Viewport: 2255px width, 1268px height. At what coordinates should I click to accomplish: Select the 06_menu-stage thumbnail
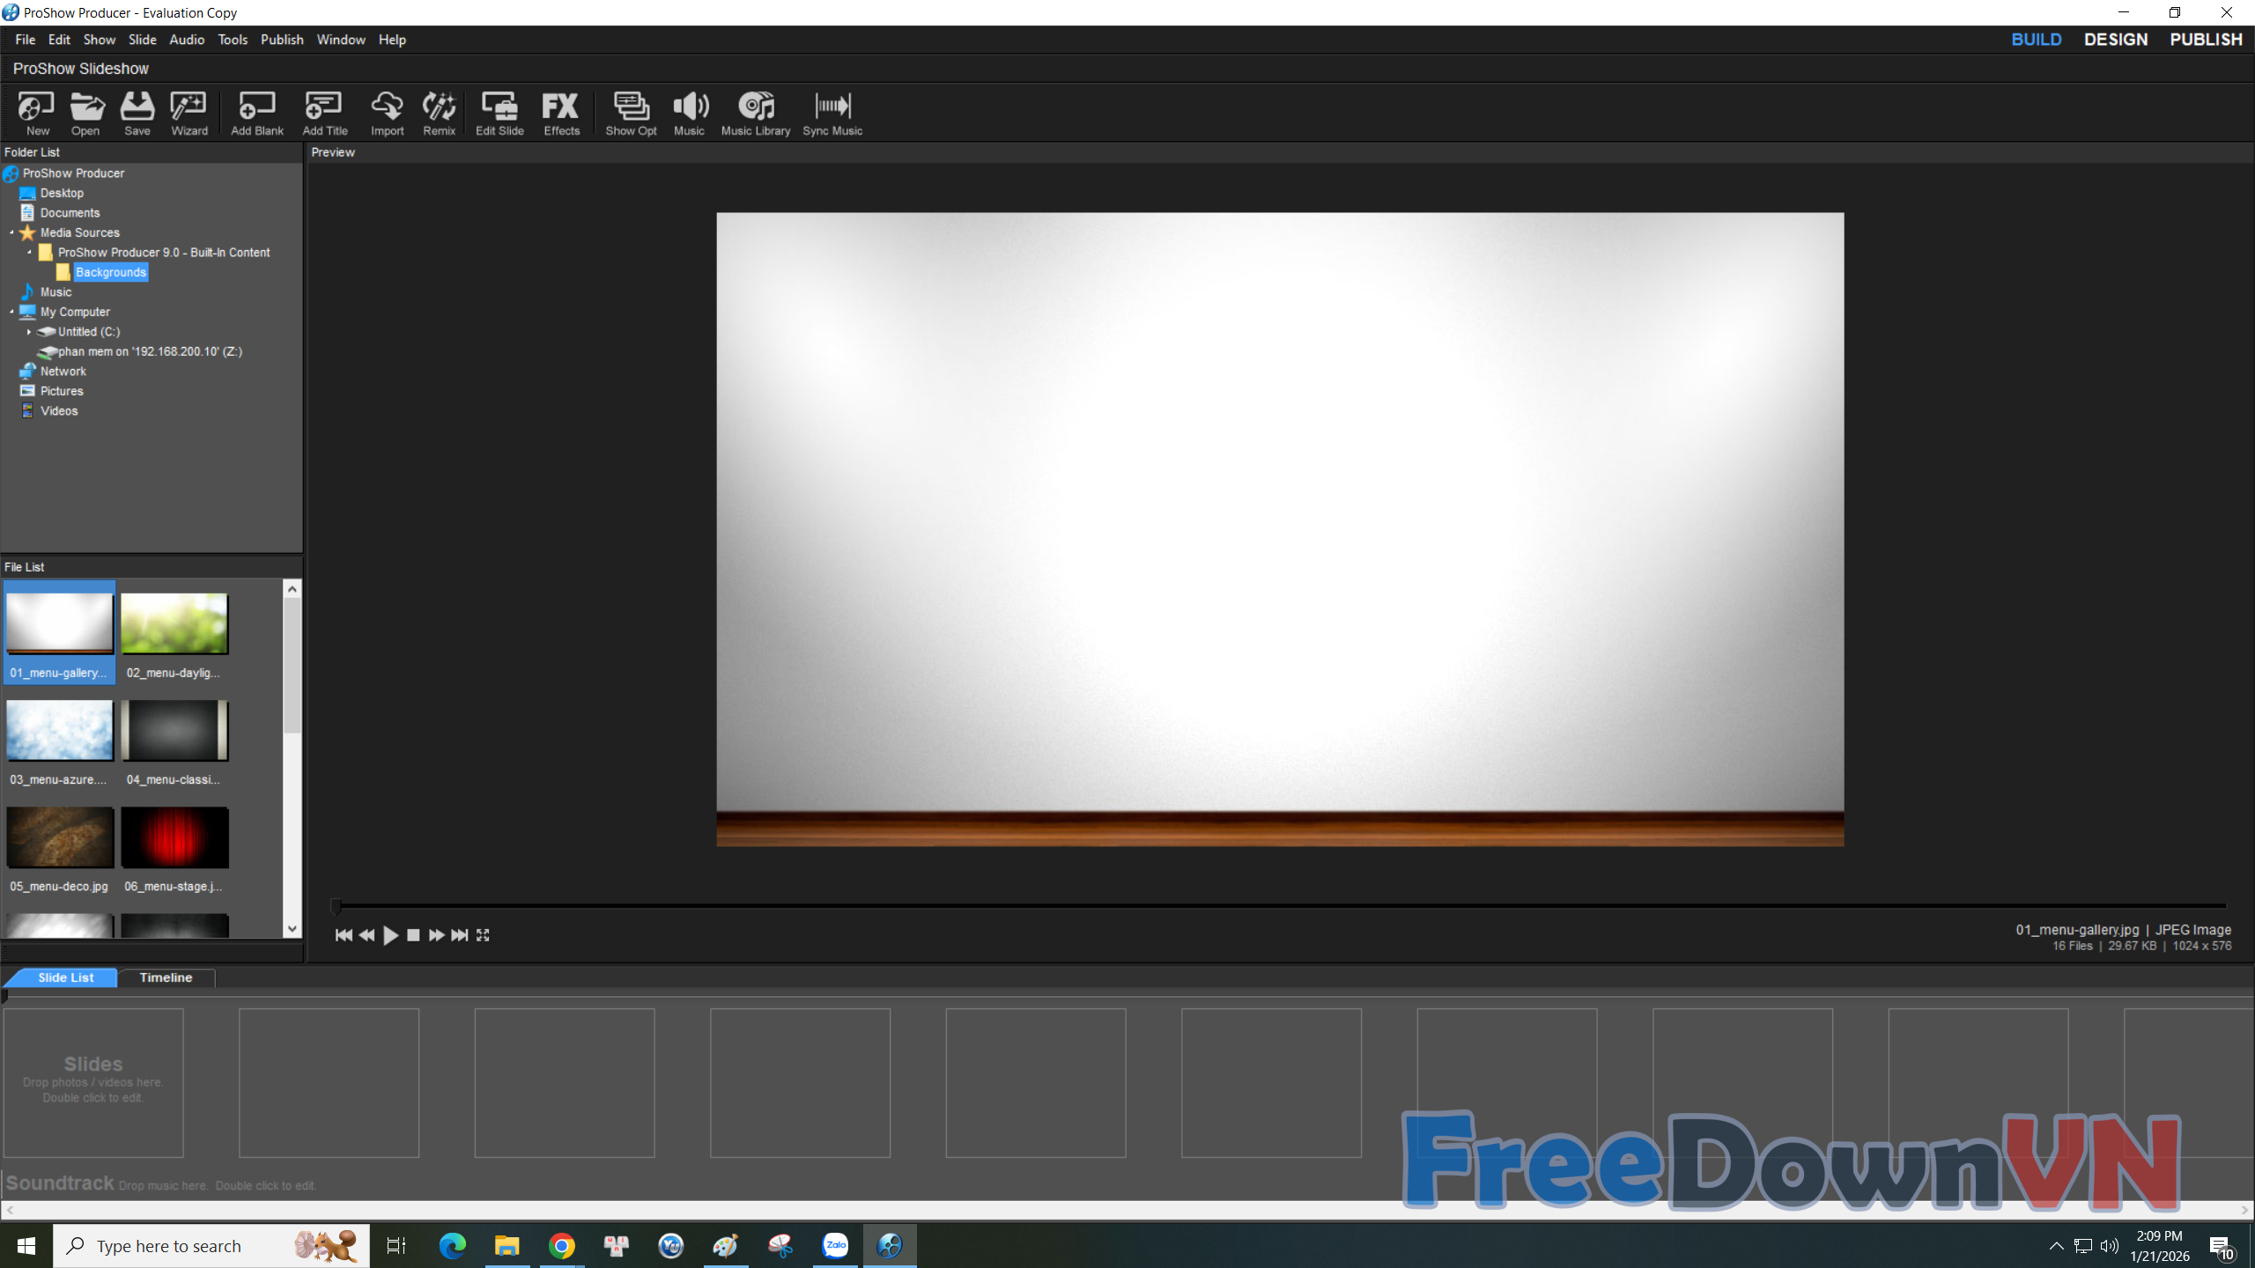coord(174,838)
